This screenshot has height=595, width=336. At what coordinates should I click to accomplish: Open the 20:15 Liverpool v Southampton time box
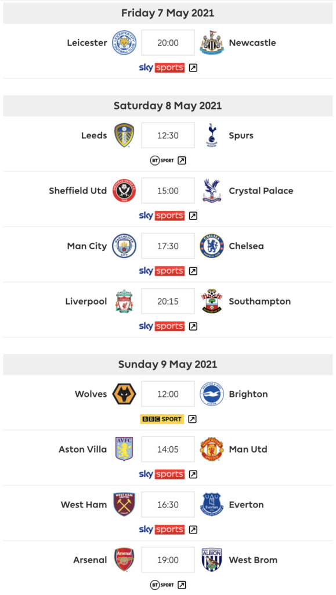pyautogui.click(x=168, y=302)
